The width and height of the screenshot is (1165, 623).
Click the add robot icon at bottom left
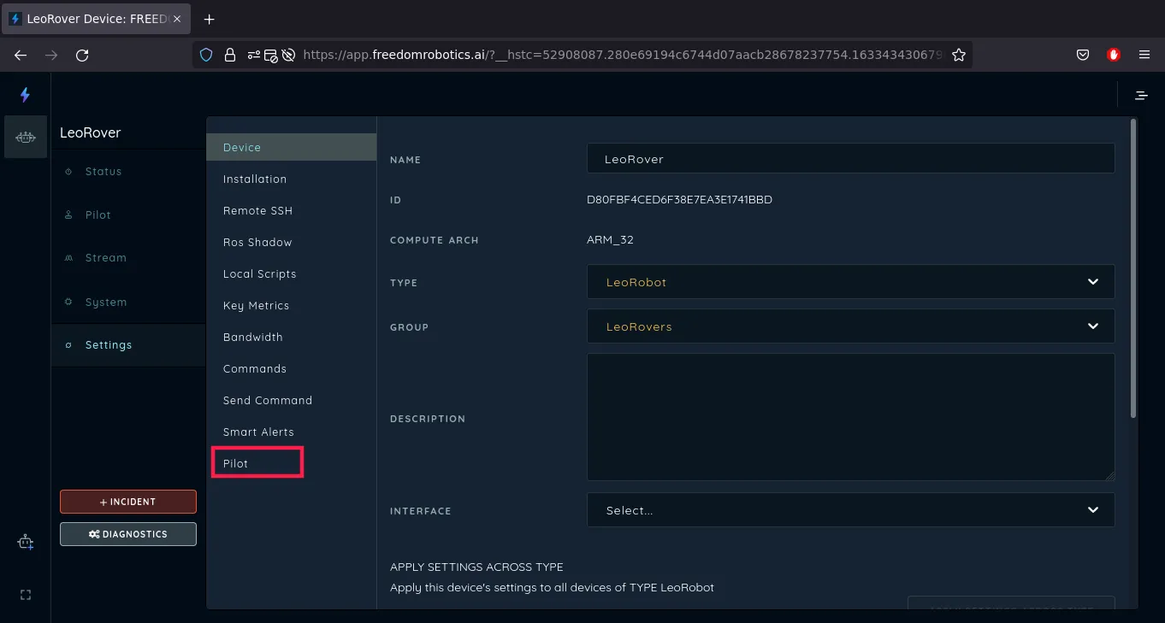point(26,542)
